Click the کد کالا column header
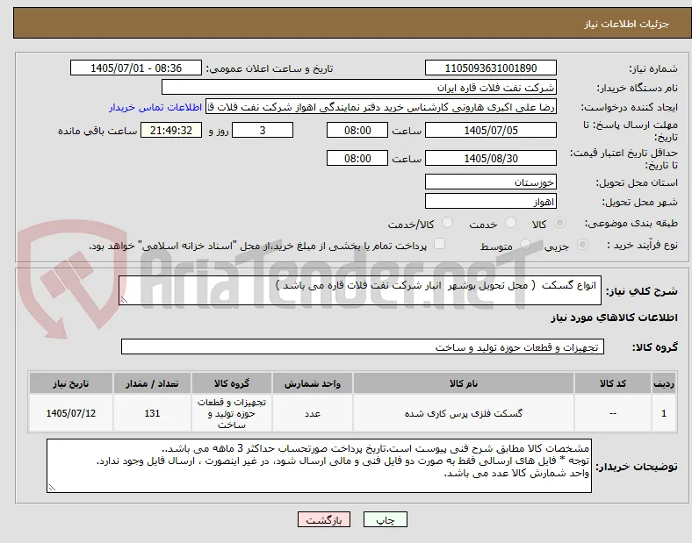This screenshot has width=692, height=543. pyautogui.click(x=613, y=383)
